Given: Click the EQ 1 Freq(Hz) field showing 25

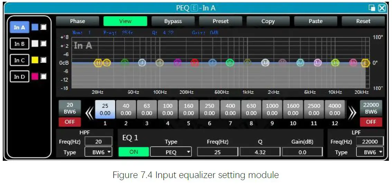Looking at the screenshot, I should click(x=217, y=152).
